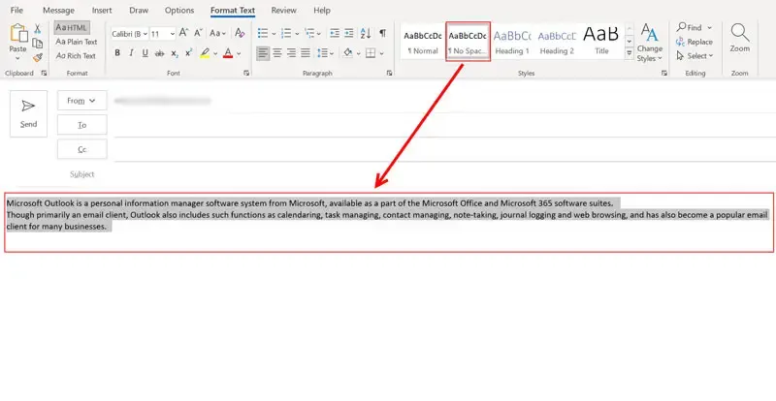Apply subscript formatting
Viewport: 776px width, 401px height.
click(x=175, y=53)
